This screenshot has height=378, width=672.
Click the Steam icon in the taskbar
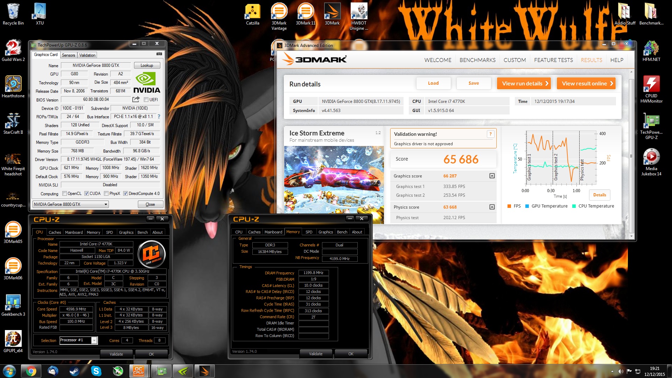pos(74,371)
